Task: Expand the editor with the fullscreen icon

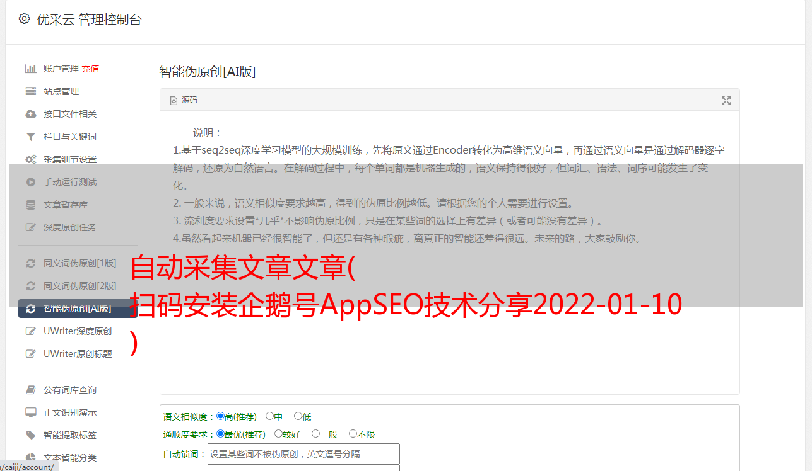Action: [726, 101]
